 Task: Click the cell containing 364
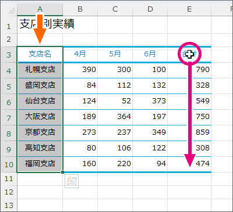coord(115,117)
